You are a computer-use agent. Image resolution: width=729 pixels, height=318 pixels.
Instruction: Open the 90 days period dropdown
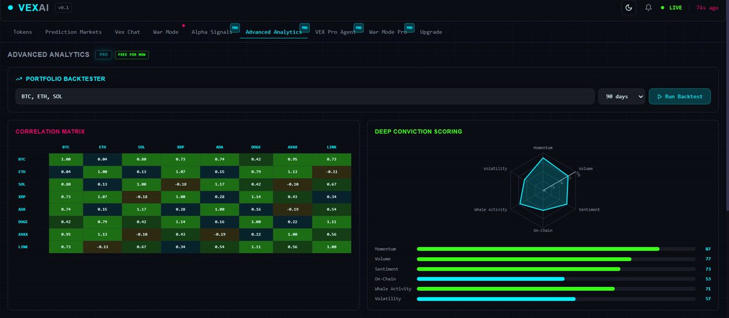pos(621,96)
